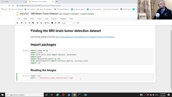Open the ML-Dawn Twitter bookmark
This screenshot has width=172, height=97.
point(62,9)
